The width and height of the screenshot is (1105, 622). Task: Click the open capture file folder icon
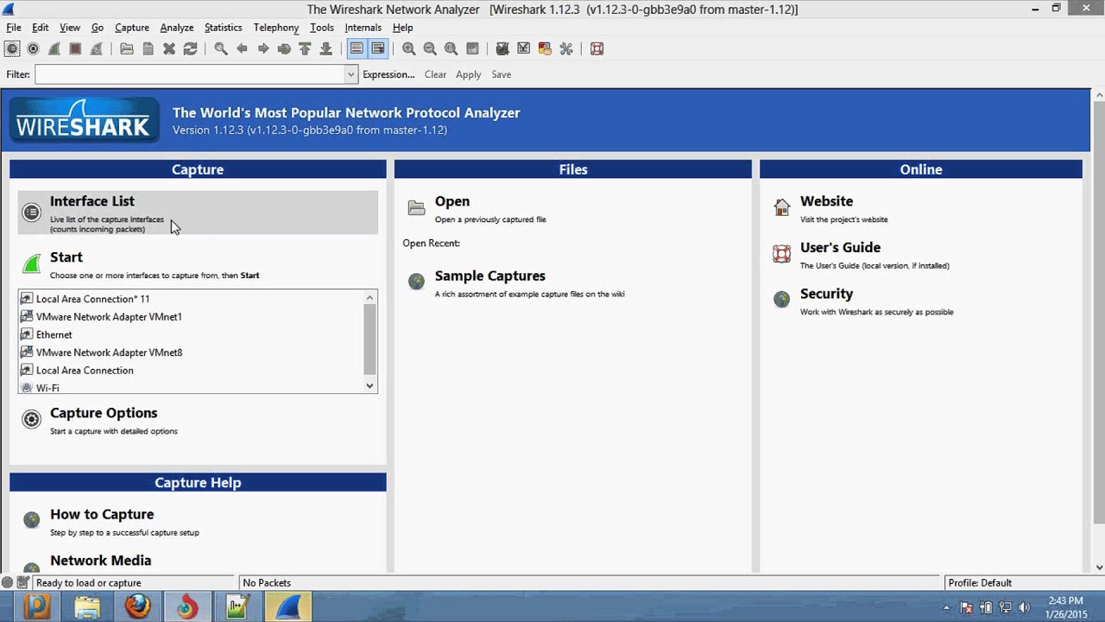(x=127, y=49)
